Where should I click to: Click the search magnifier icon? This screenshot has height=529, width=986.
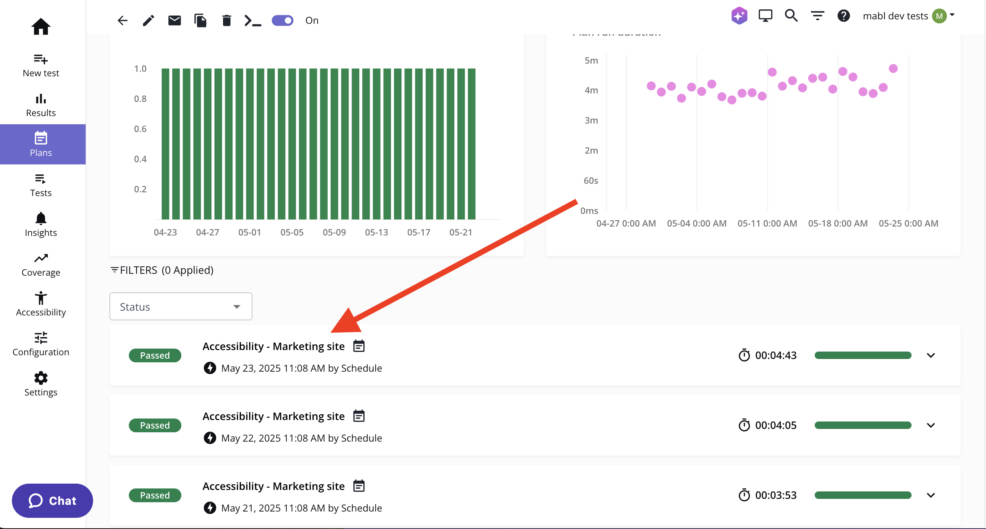click(791, 16)
